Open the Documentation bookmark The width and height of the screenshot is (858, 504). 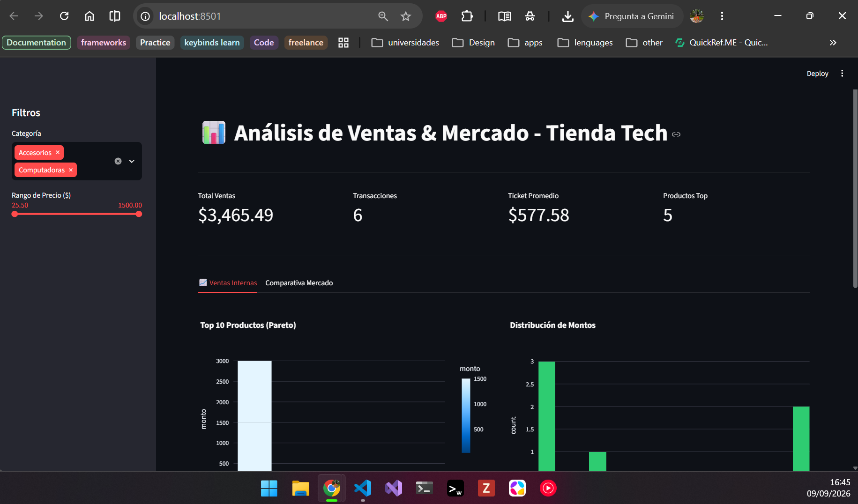click(37, 43)
